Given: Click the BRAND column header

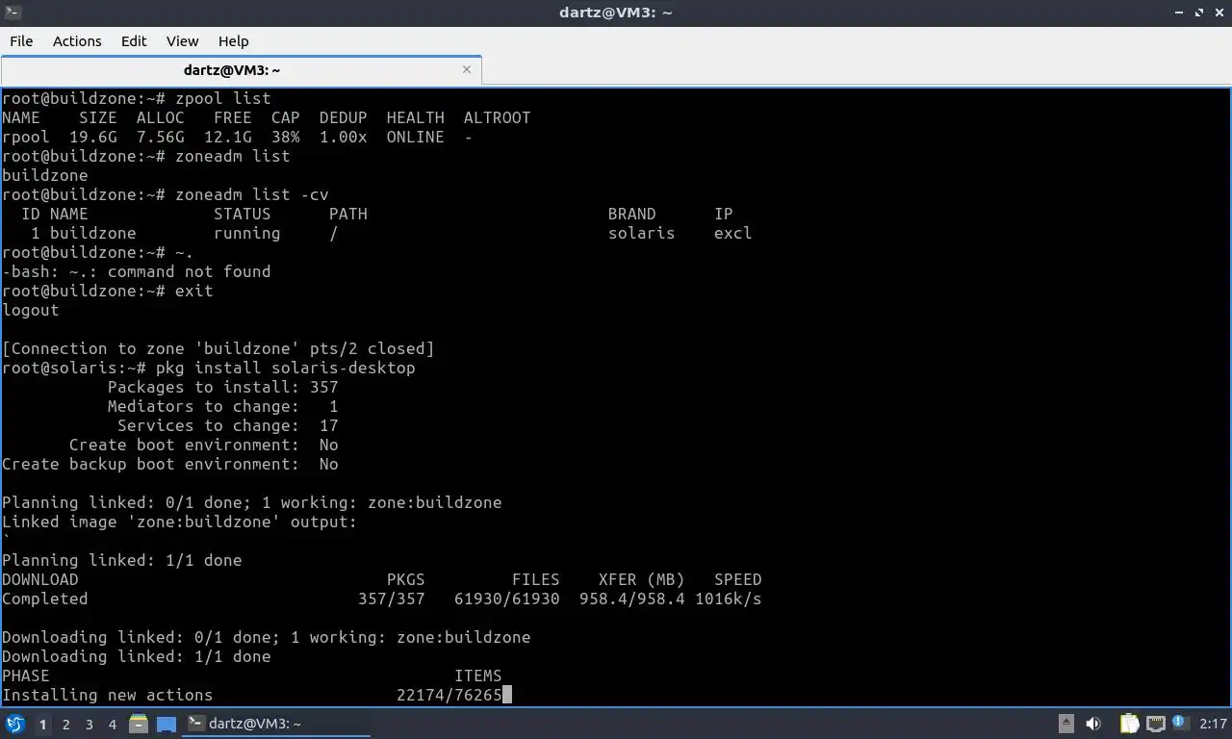Looking at the screenshot, I should [632, 214].
